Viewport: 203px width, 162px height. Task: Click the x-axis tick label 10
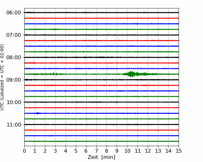click(127, 151)
